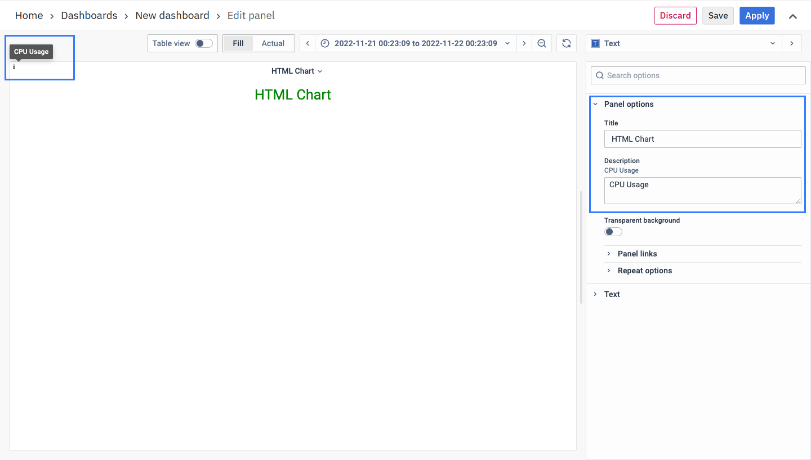Click the Search options input field

point(698,75)
